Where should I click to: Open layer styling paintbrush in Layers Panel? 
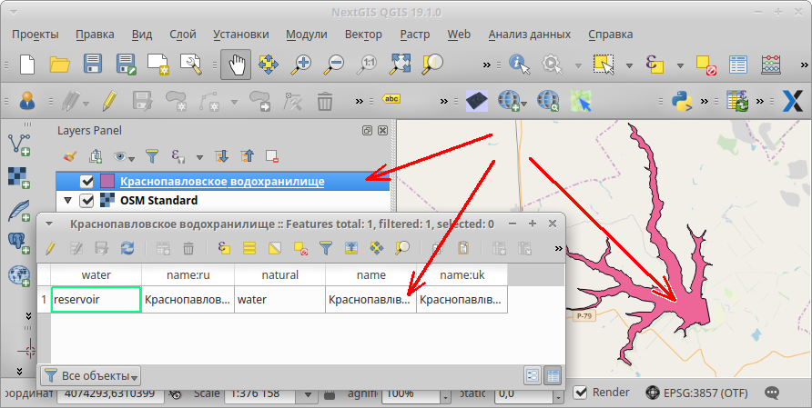coord(70,155)
